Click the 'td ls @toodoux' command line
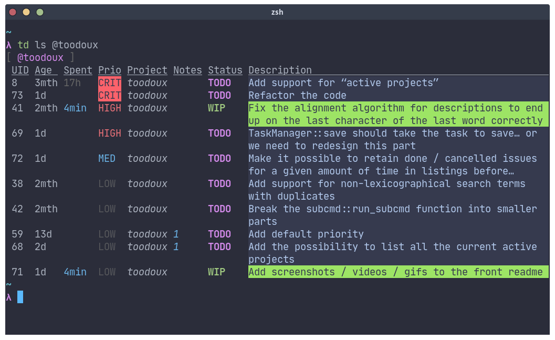The image size is (555, 340). click(x=58, y=45)
